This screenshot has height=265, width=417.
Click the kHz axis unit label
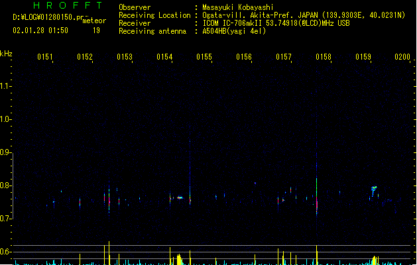point(6,54)
